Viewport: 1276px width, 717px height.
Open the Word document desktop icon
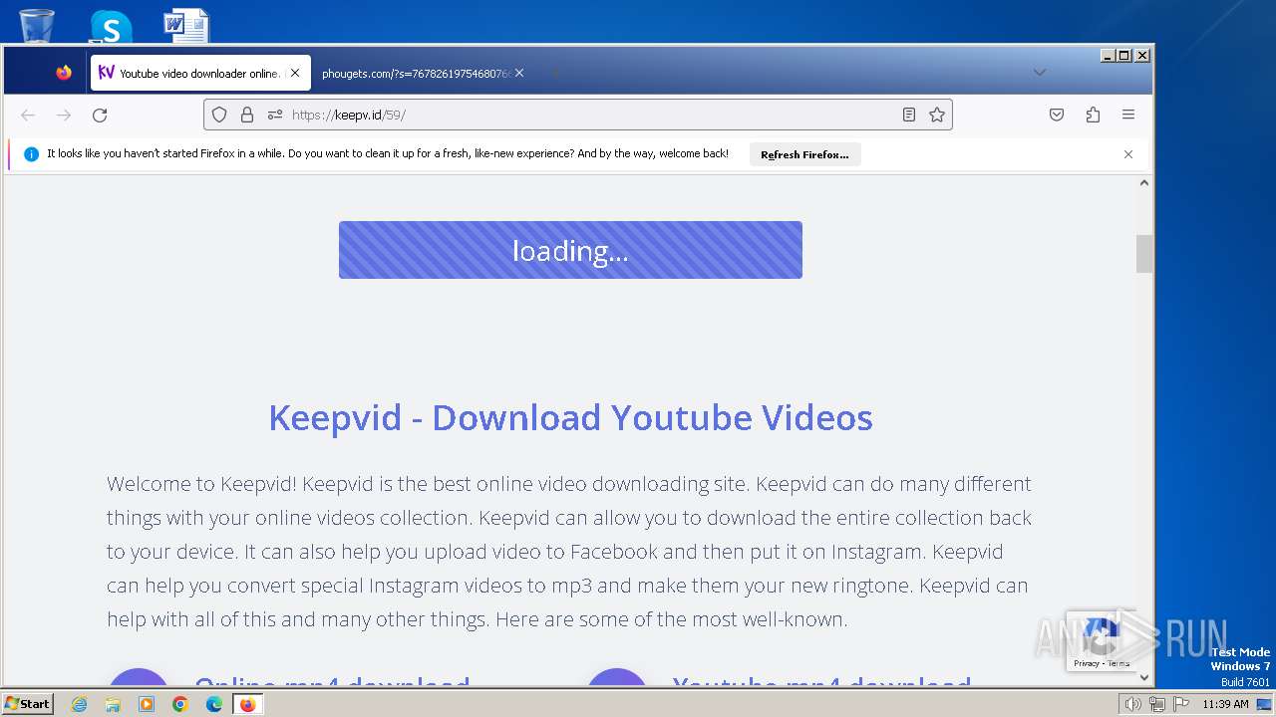pyautogui.click(x=186, y=26)
